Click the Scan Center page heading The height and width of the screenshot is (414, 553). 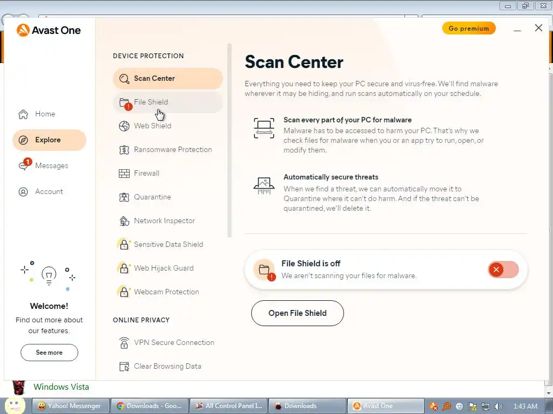pyautogui.click(x=294, y=63)
